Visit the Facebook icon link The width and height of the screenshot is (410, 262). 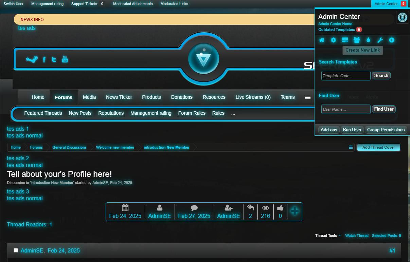(x=44, y=60)
